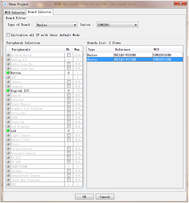
Task: Click the gray status dot beside USB
Action: click(8, 184)
